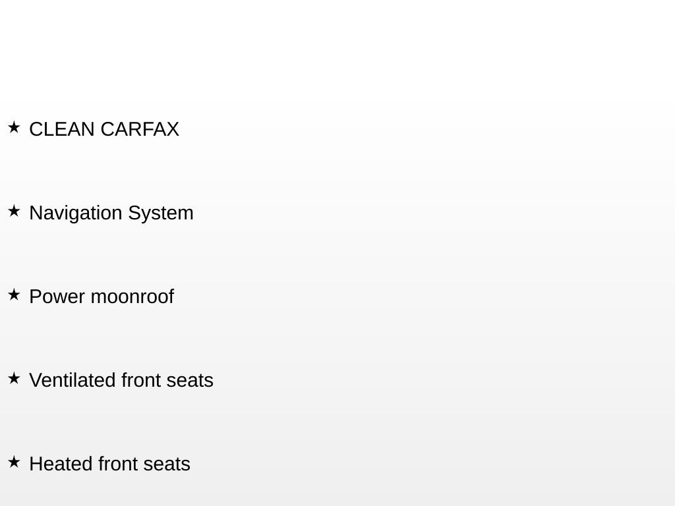675x506 pixels.
Task: Click the word Ventilated
Action: coord(73,380)
